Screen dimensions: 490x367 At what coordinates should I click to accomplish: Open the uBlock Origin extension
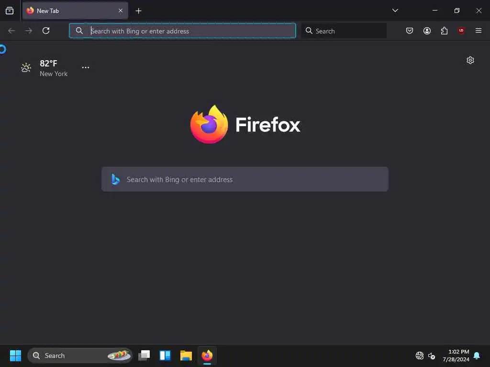click(x=461, y=31)
